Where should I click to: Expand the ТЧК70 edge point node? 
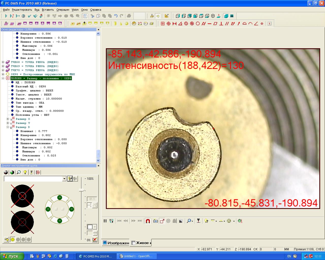(3, 70)
